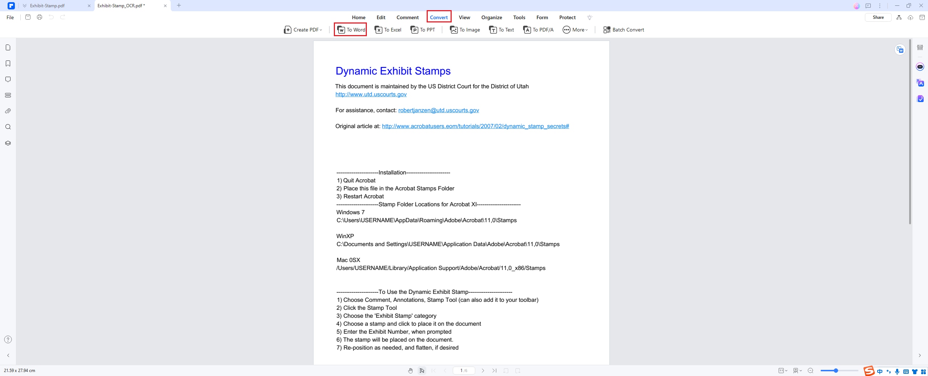928x376 pixels.
Task: Select the To Text conversion option
Action: point(502,30)
